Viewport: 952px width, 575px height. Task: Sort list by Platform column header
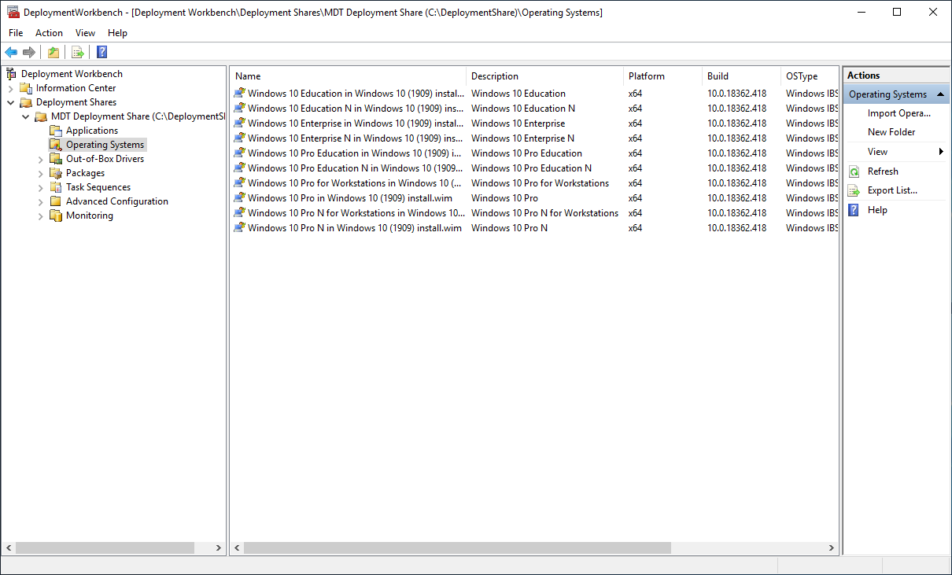[x=663, y=76]
